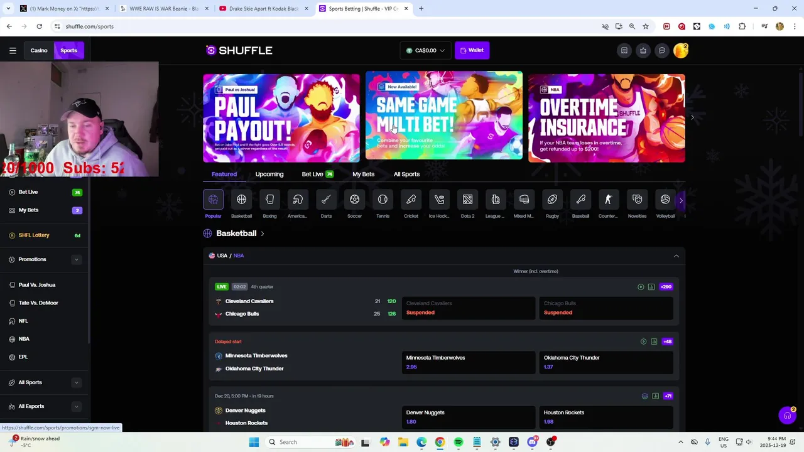The height and width of the screenshot is (452, 804).
Task: Select the Rugby sport icon
Action: 552,200
